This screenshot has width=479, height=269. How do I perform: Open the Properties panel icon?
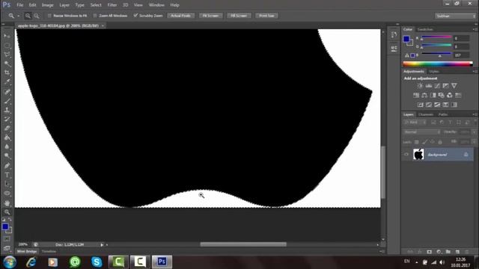(x=394, y=48)
